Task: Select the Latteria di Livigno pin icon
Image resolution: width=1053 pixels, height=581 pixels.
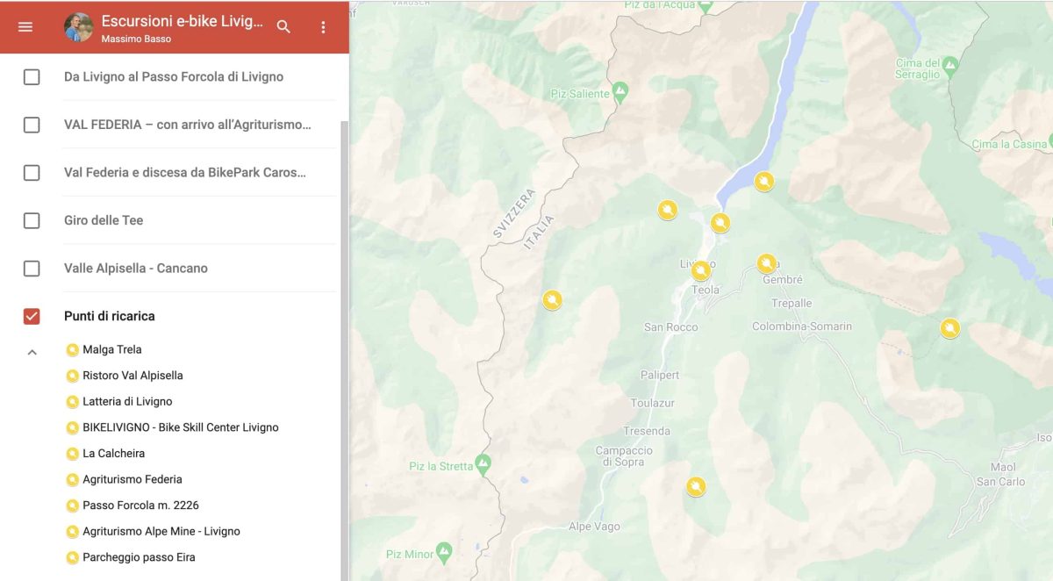Action: pyautogui.click(x=71, y=401)
